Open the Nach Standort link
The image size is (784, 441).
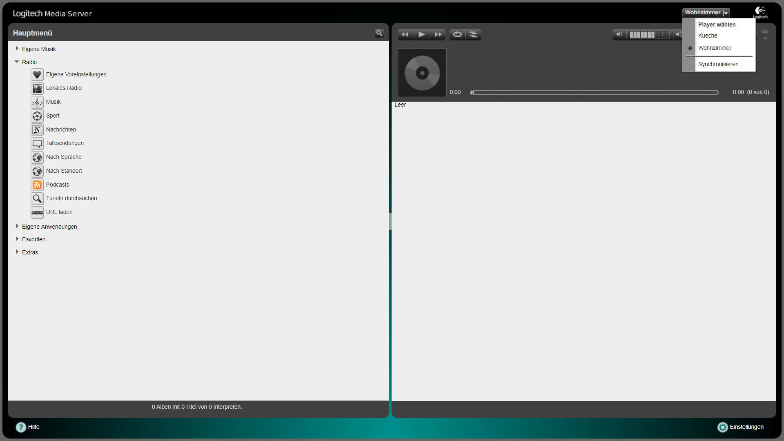pyautogui.click(x=64, y=171)
